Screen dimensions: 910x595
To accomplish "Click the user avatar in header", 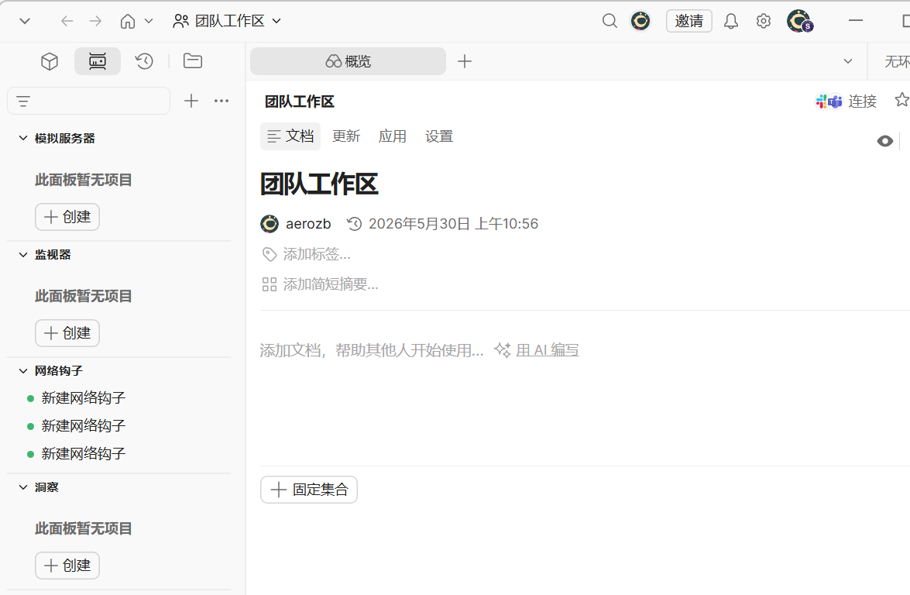I will 800,21.
